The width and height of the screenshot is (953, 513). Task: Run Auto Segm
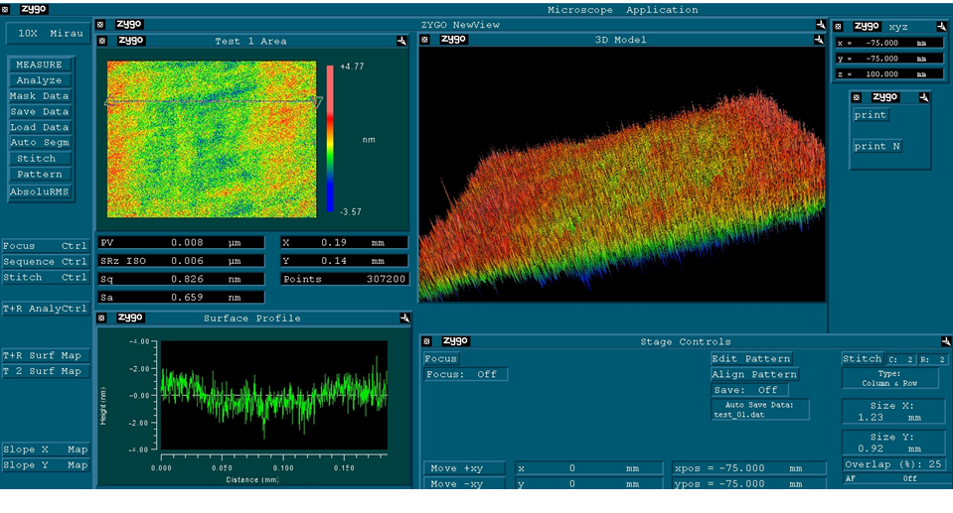point(41,143)
